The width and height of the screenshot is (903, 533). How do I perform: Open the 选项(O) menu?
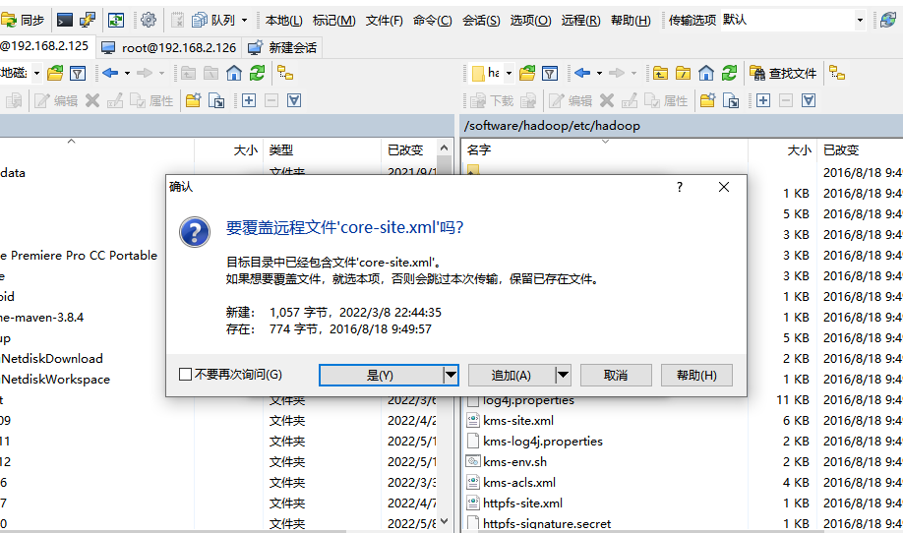click(530, 21)
